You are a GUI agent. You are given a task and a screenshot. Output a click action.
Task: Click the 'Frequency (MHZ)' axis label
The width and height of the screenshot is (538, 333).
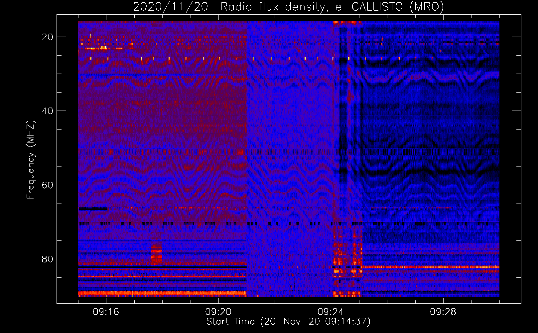pos(31,160)
